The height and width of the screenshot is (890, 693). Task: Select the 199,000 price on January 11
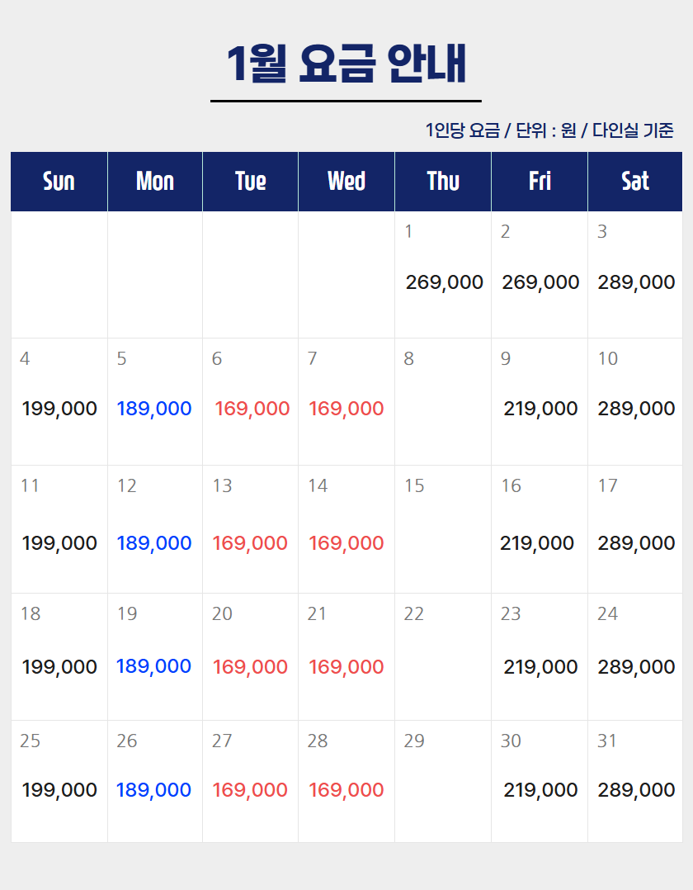59,543
